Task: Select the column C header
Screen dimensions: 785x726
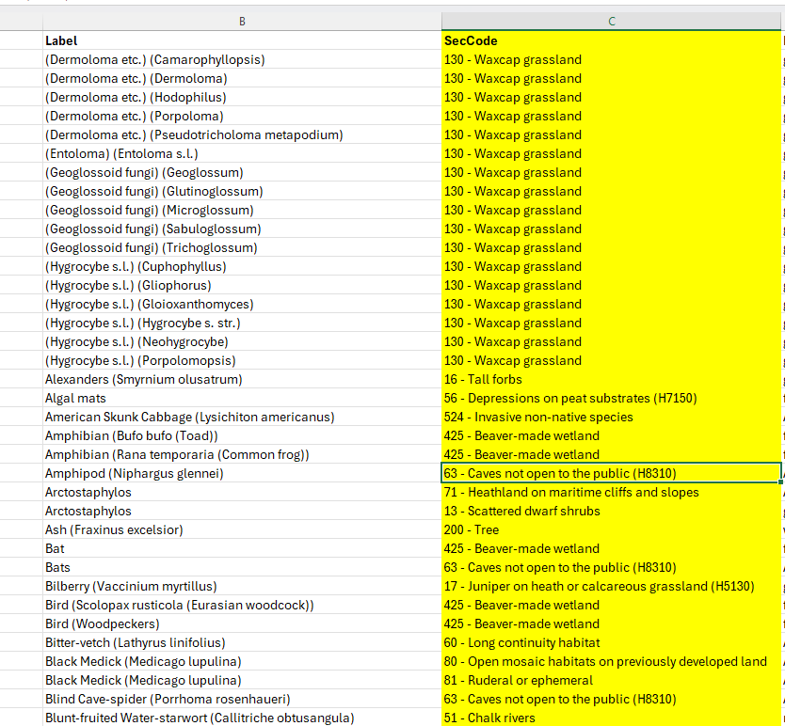Action: tap(611, 20)
